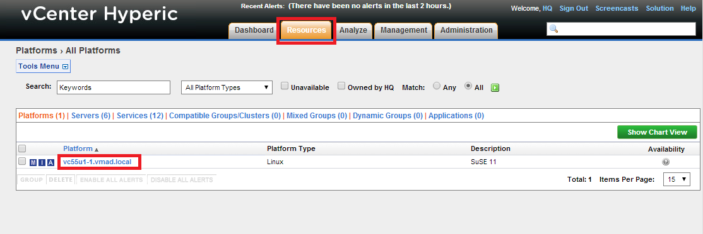Click the DELETE button
Viewport: 703px width, 234px height.
point(61,180)
